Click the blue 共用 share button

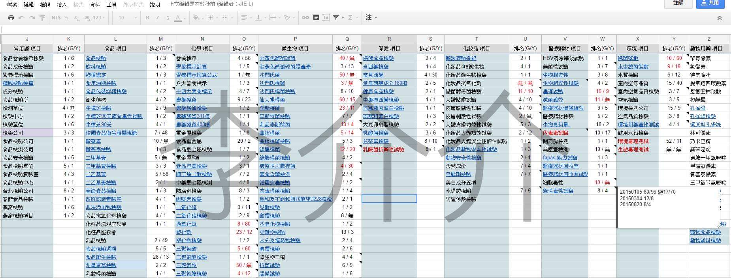(x=710, y=3)
